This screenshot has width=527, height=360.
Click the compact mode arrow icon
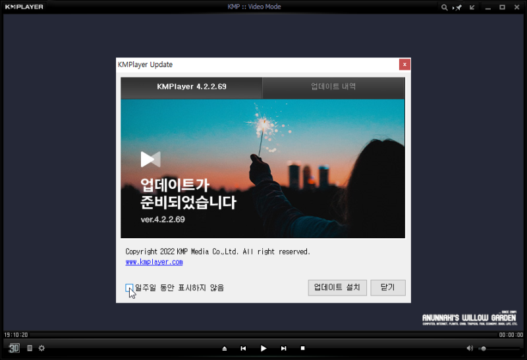[x=472, y=7]
